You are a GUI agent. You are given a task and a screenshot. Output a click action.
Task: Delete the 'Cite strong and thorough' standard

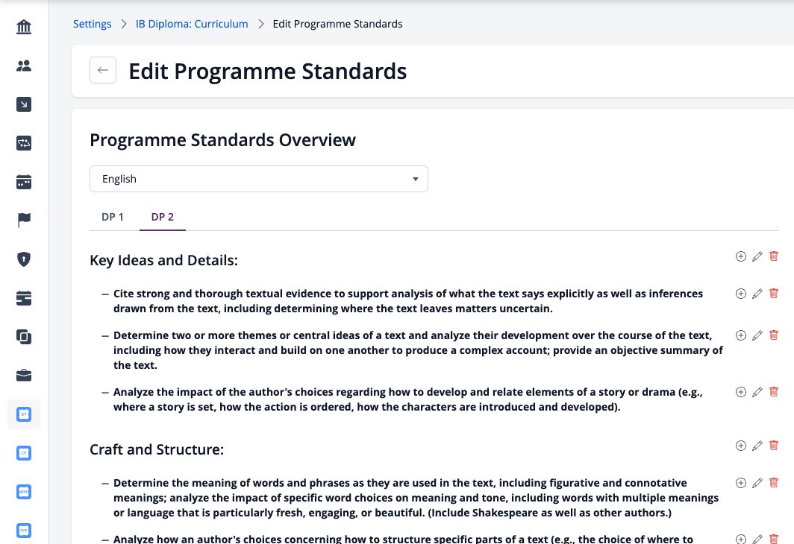[774, 294]
